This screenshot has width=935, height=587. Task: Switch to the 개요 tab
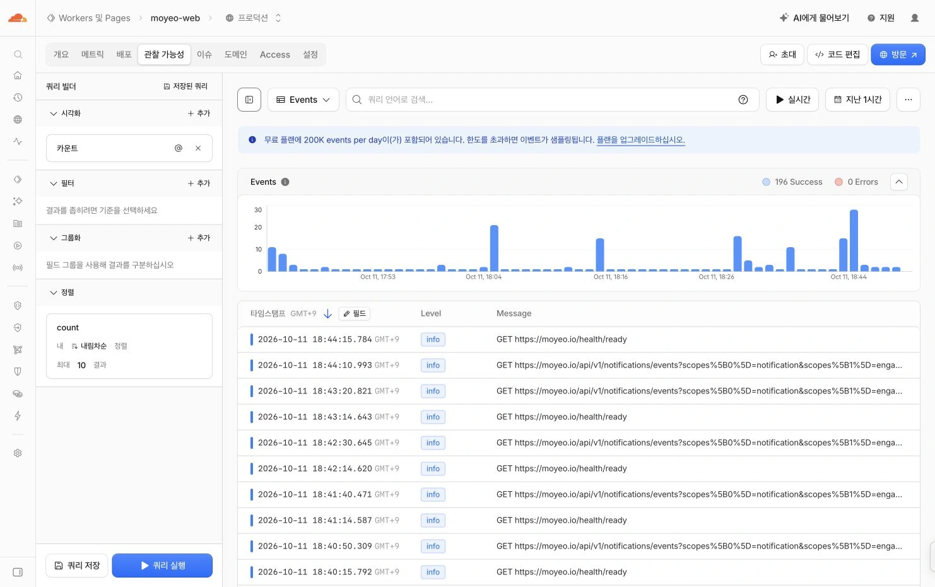[61, 54]
